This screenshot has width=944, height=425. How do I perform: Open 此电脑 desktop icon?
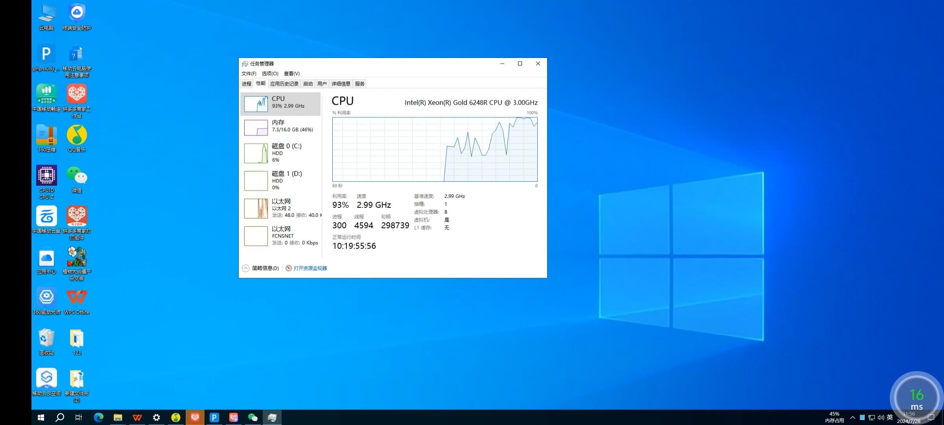point(46,17)
